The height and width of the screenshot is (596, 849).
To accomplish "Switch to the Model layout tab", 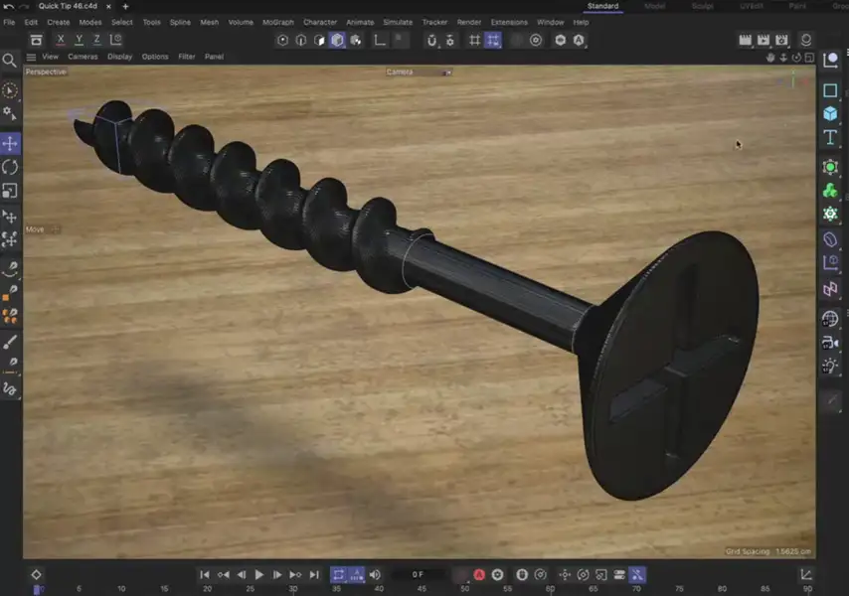I will pos(655,6).
